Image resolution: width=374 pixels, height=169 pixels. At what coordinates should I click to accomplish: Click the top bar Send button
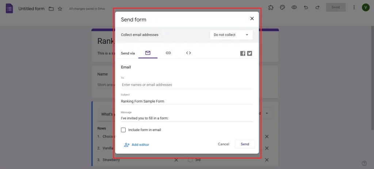(336, 7)
